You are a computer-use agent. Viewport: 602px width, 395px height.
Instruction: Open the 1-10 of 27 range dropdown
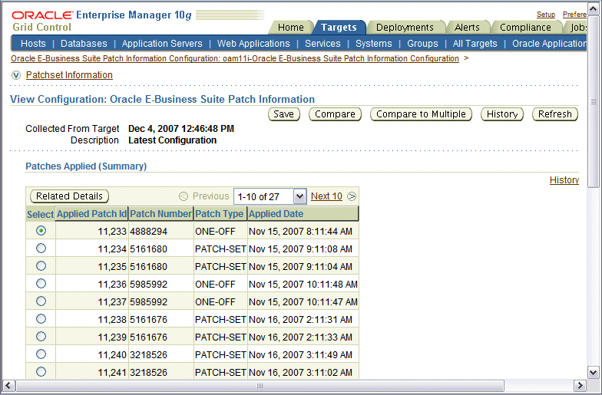click(x=270, y=196)
